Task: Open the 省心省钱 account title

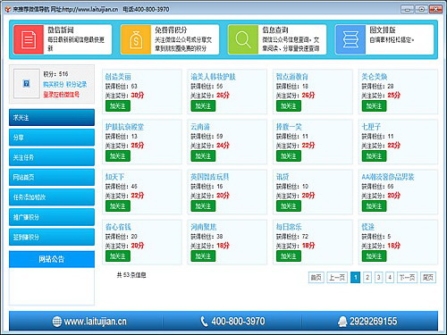Action: tap(118, 227)
